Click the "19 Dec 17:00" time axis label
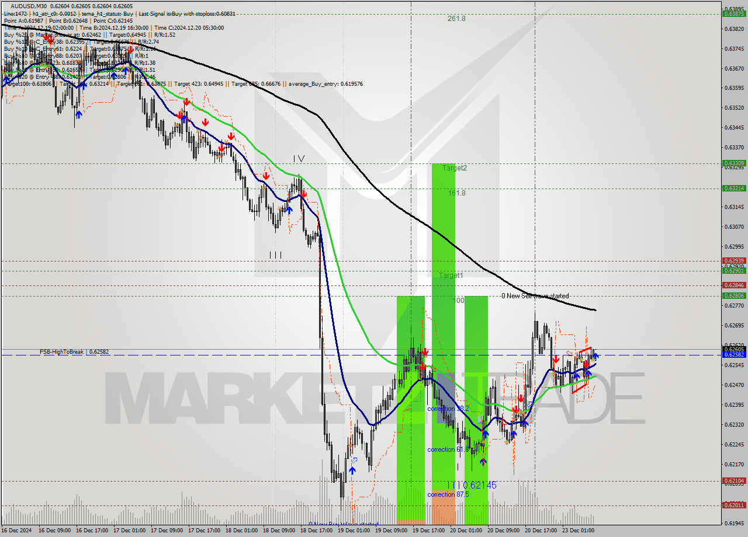Viewport: 748px width, 537px height. point(430,531)
